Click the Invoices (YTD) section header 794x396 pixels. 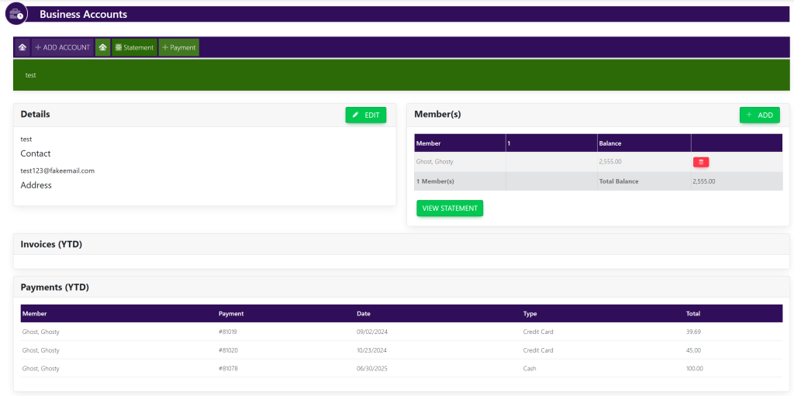coord(51,244)
